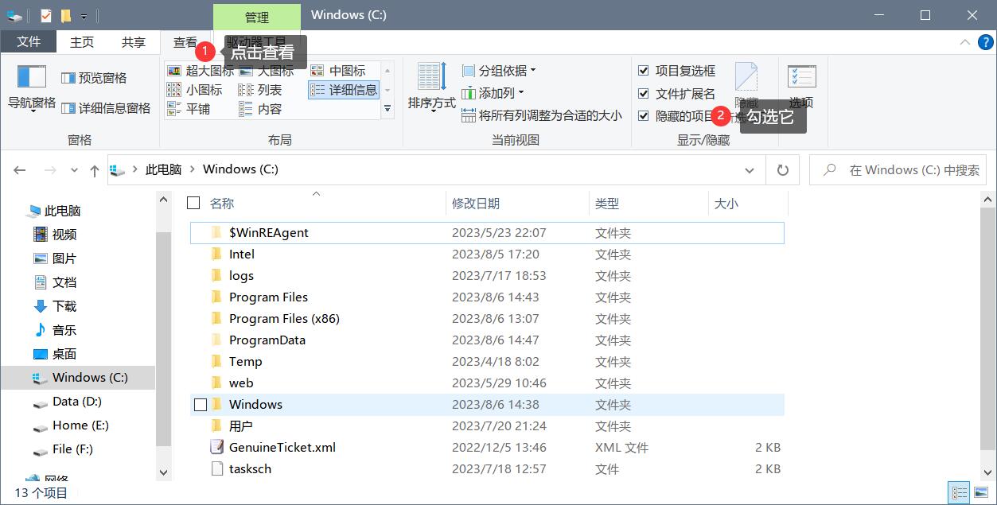The width and height of the screenshot is (997, 505).
Task: Open Help with the question mark icon
Action: coord(984,42)
